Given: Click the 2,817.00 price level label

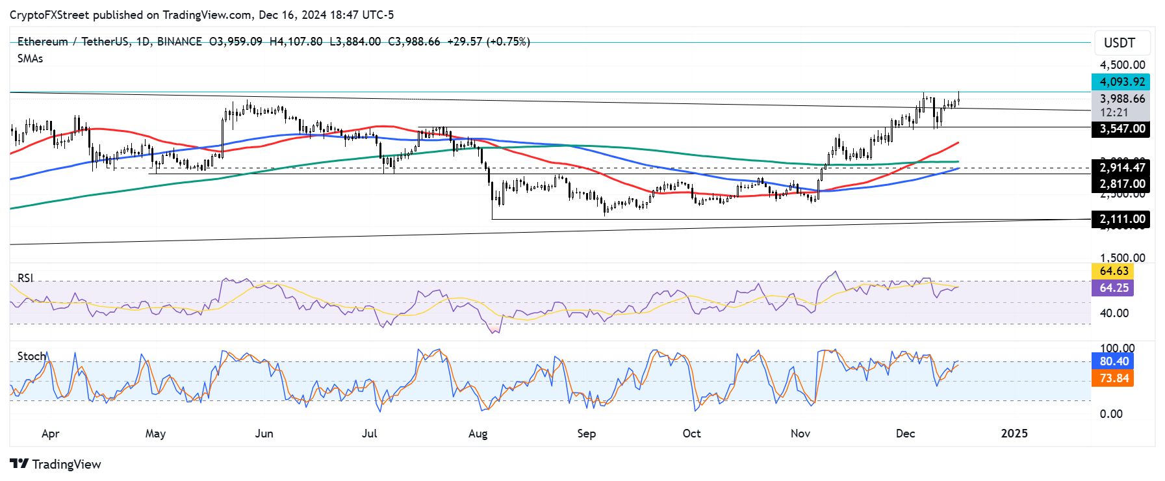Looking at the screenshot, I should 1121,185.
